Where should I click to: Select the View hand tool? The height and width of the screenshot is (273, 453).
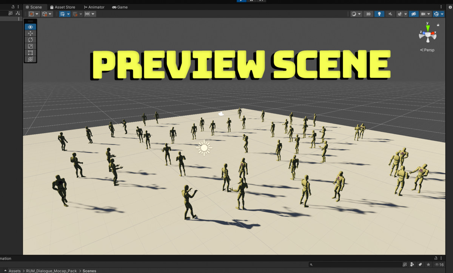[31, 27]
